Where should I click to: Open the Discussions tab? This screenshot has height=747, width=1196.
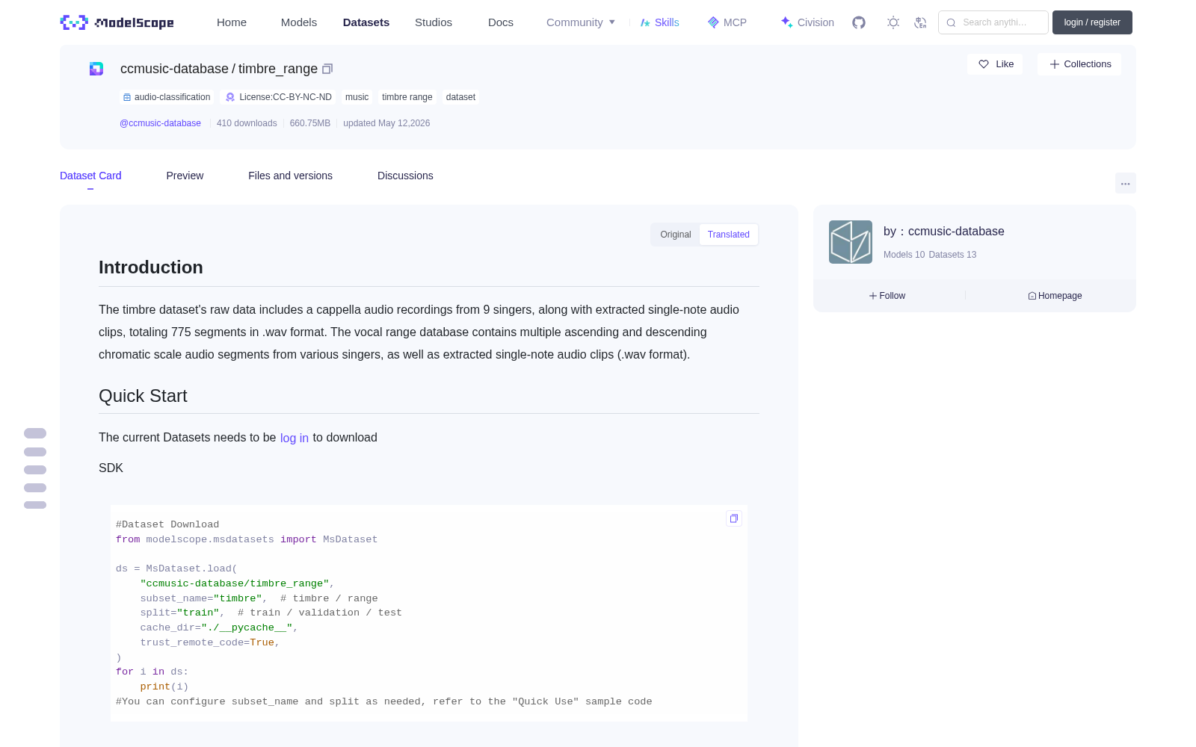[x=405, y=176]
